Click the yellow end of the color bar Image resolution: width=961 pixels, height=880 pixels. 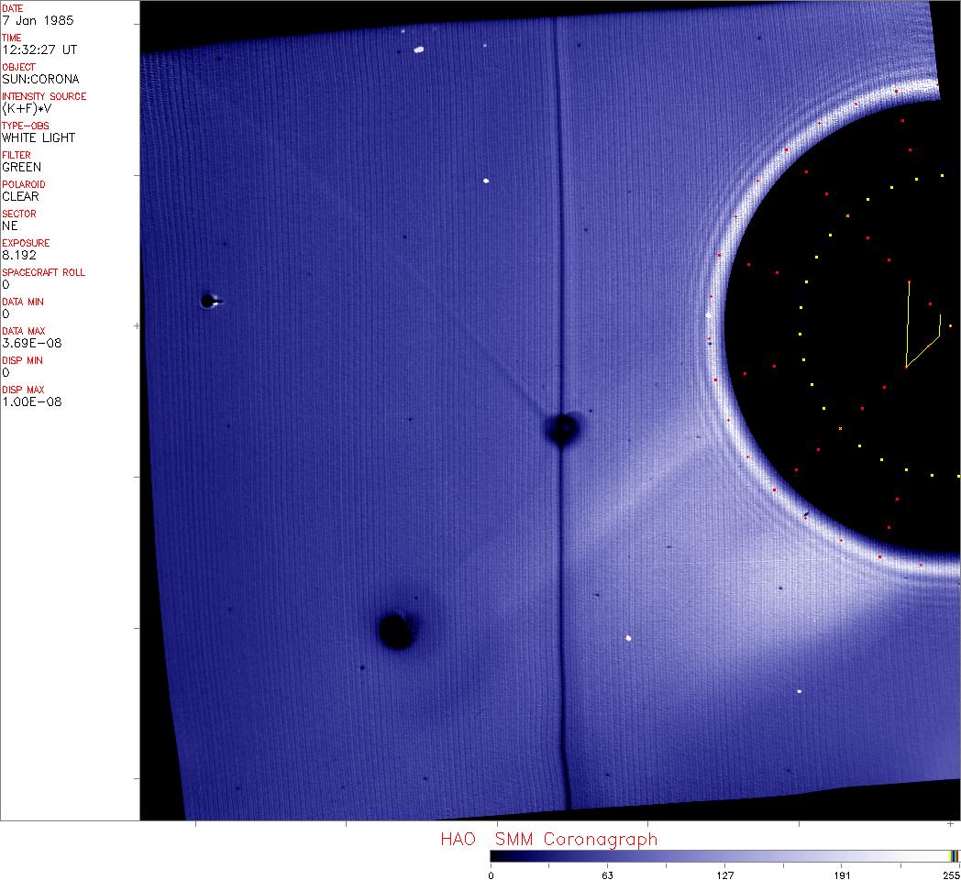point(954,856)
